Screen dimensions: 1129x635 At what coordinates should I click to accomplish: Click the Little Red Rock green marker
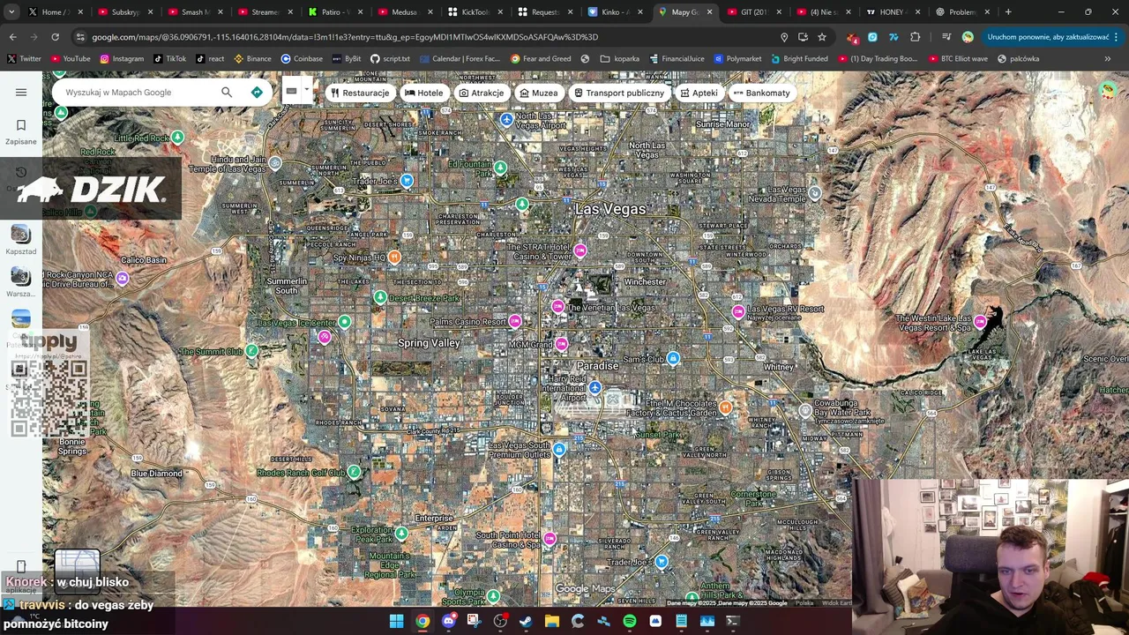(x=177, y=137)
